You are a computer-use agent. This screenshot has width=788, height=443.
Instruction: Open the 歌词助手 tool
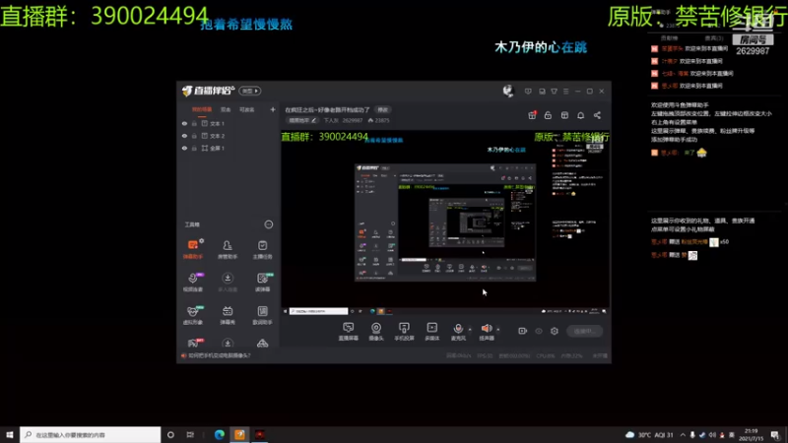click(262, 315)
